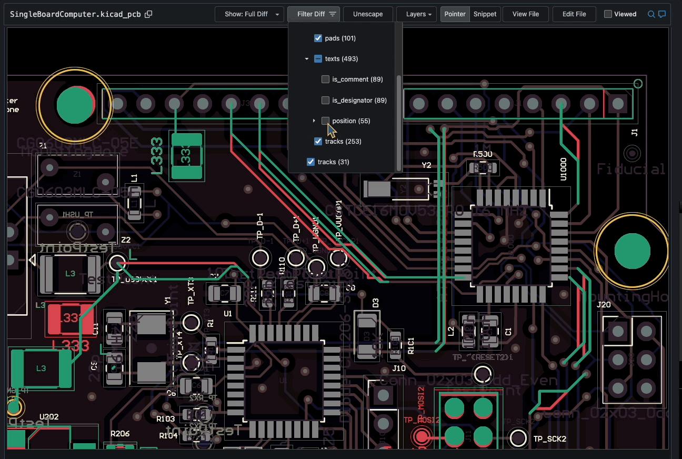Enable the is_comment (89) filter
This screenshot has height=459, width=682.
pos(325,79)
